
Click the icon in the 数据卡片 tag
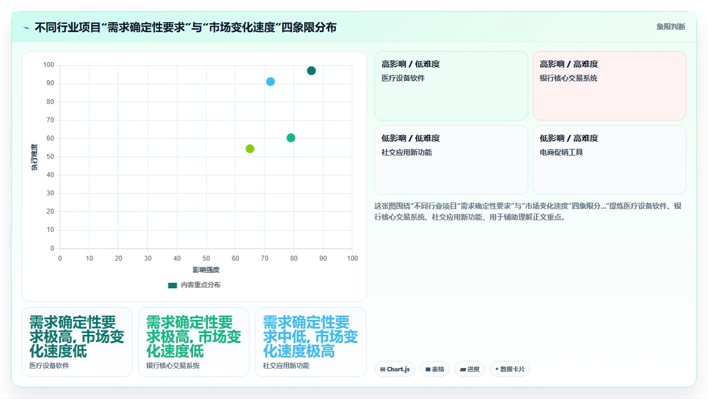497,369
